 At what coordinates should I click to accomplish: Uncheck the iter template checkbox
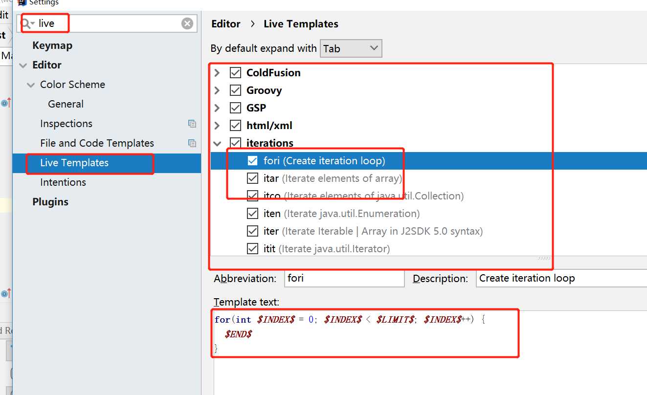tap(252, 231)
